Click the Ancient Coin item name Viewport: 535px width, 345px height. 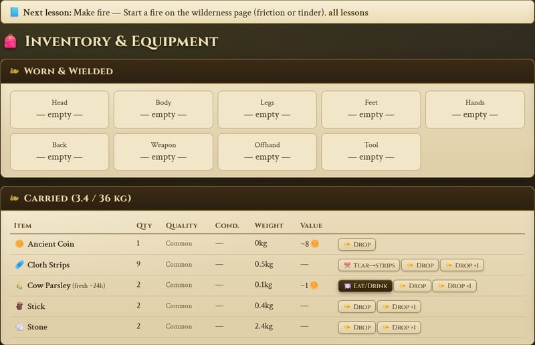(51, 244)
